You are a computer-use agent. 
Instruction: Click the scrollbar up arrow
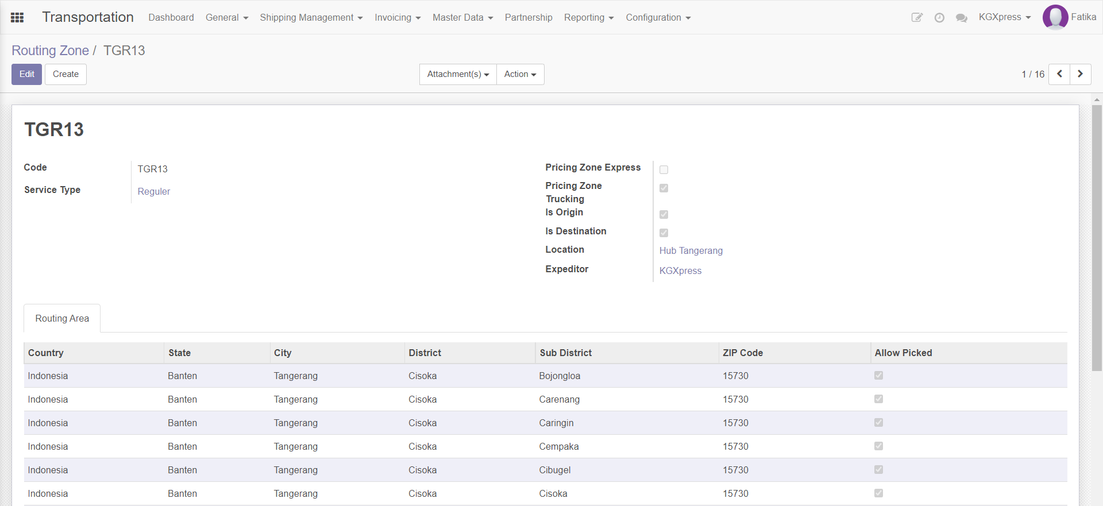(x=1097, y=99)
